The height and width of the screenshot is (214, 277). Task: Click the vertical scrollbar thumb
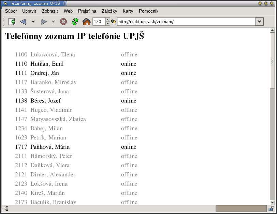(x=272, y=61)
